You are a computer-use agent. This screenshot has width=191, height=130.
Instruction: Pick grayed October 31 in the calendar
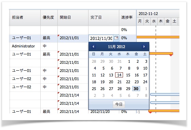click(x=120, y=61)
